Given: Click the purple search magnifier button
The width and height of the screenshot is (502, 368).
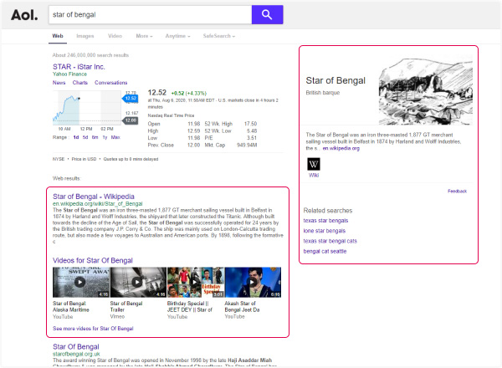Looking at the screenshot, I should [x=267, y=14].
